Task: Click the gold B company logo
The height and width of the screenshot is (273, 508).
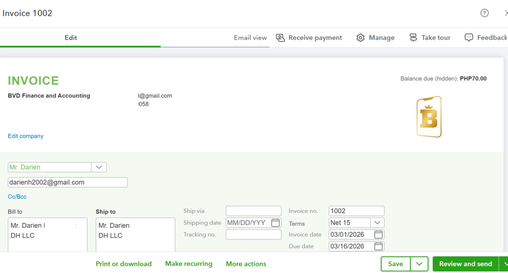Action: pyautogui.click(x=429, y=117)
